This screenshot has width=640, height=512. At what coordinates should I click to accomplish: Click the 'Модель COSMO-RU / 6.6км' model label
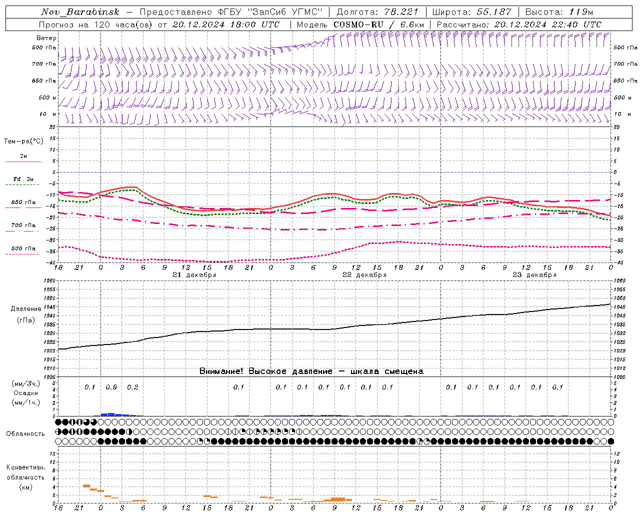[360, 24]
